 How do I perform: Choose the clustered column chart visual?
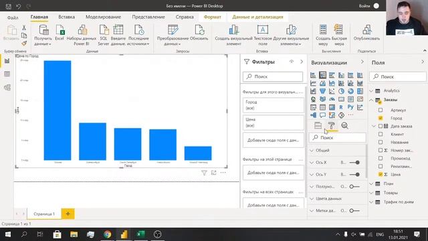pyautogui.click(x=341, y=75)
